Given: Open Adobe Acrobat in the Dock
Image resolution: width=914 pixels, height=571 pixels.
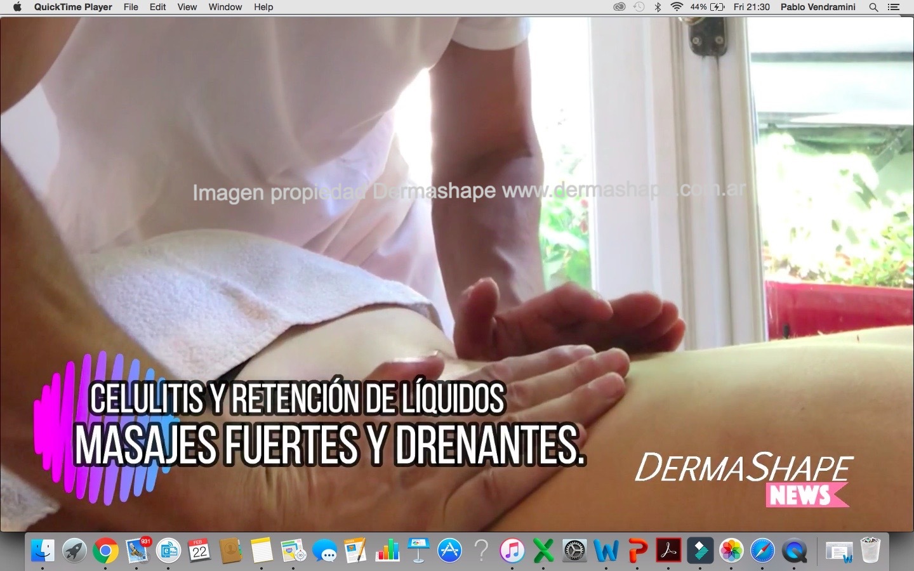Looking at the screenshot, I should tap(668, 551).
